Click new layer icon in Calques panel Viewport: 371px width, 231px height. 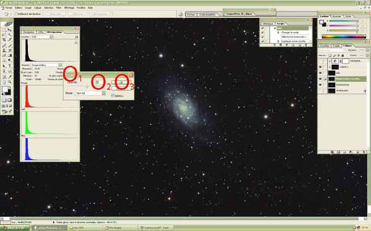click(x=358, y=152)
